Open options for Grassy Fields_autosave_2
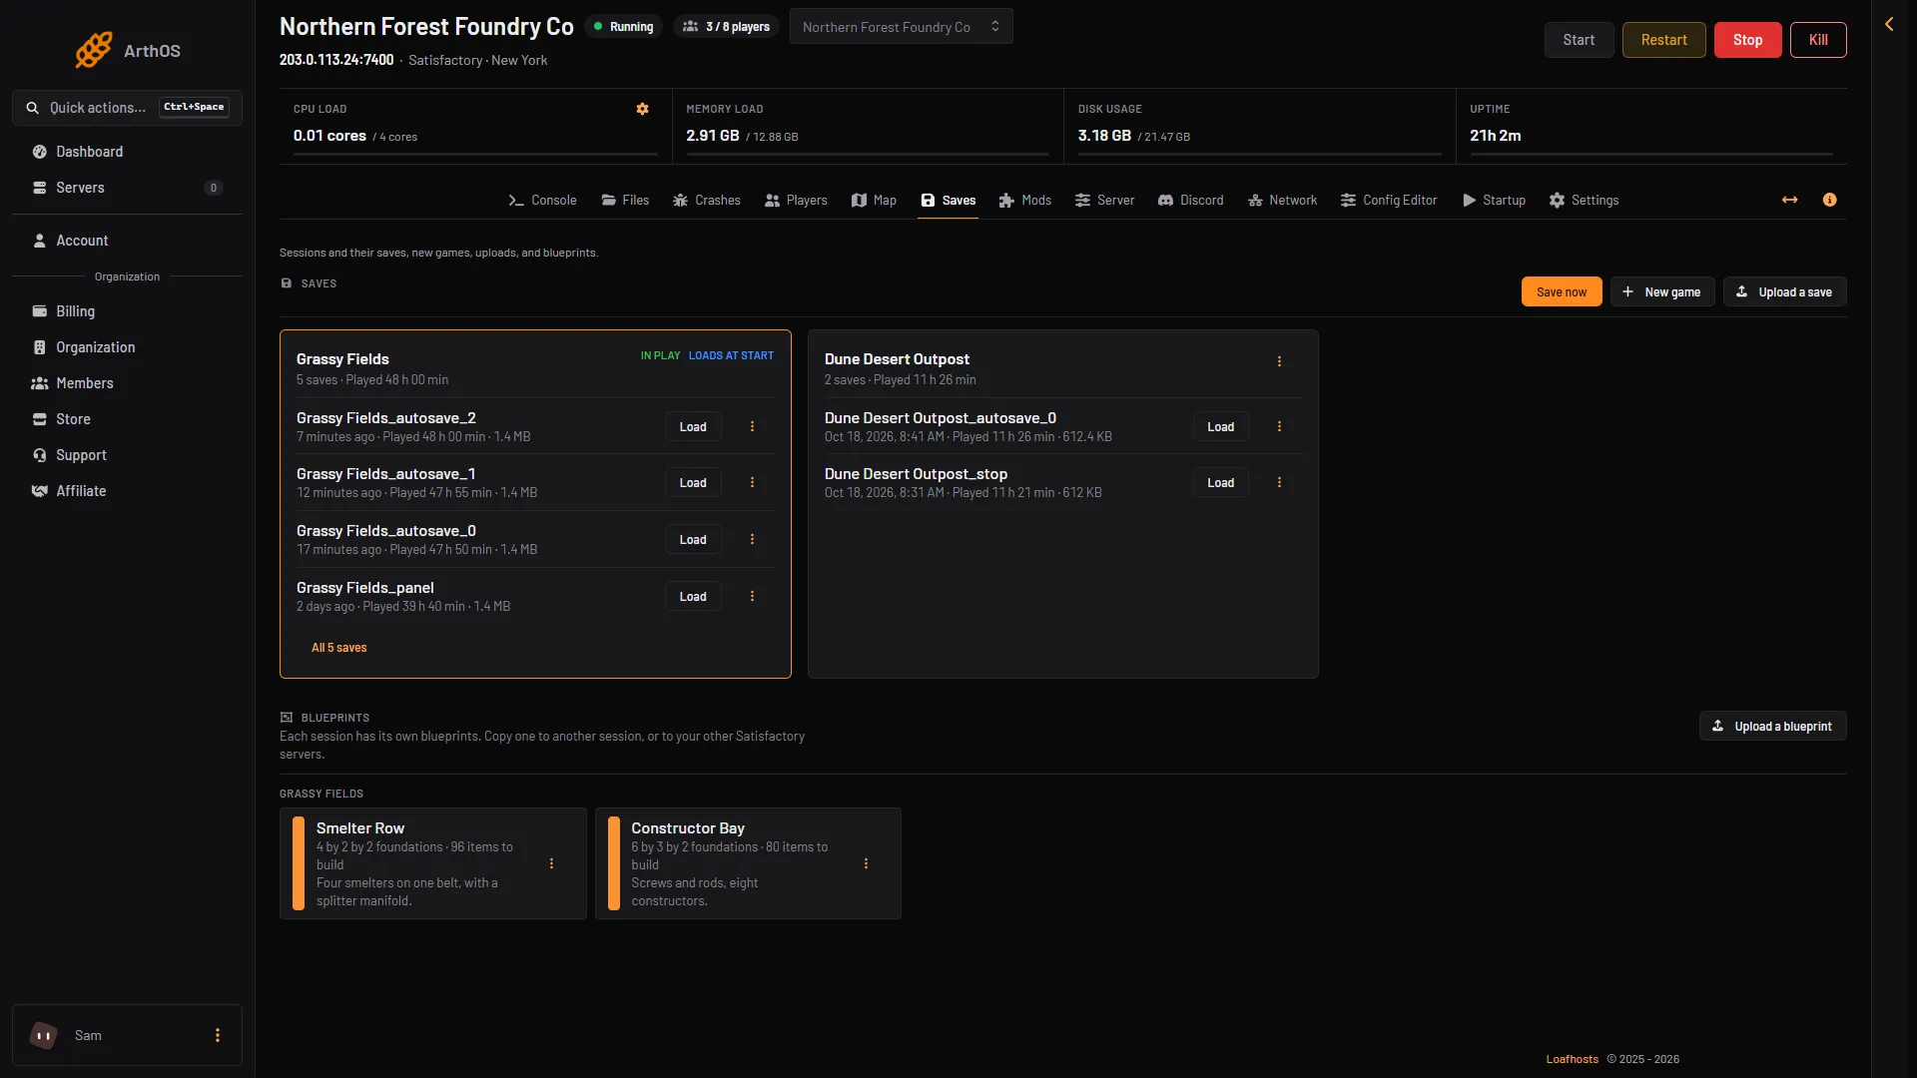Image resolution: width=1917 pixels, height=1078 pixels. click(752, 426)
